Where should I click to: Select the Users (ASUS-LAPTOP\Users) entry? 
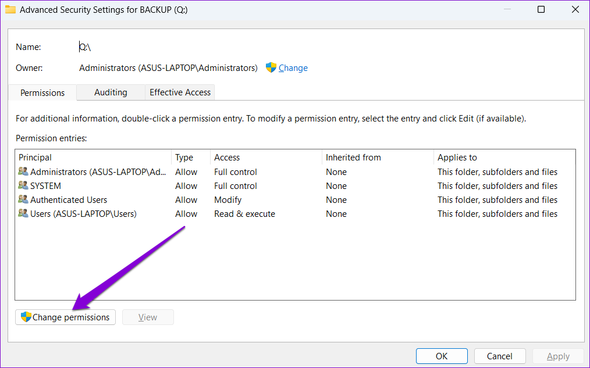(x=295, y=213)
